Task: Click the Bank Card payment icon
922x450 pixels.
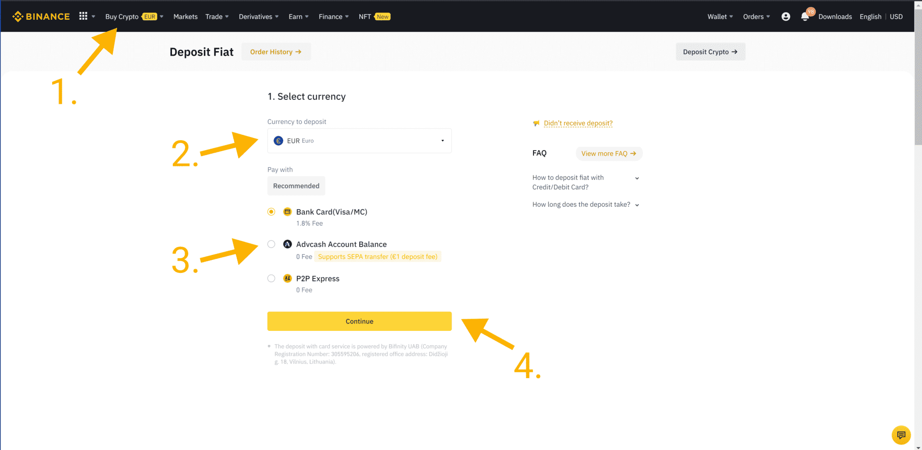Action: [287, 212]
